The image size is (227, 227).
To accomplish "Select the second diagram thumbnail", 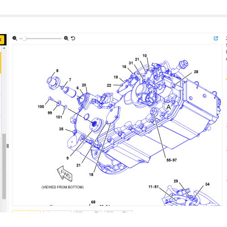I will [57, 211].
